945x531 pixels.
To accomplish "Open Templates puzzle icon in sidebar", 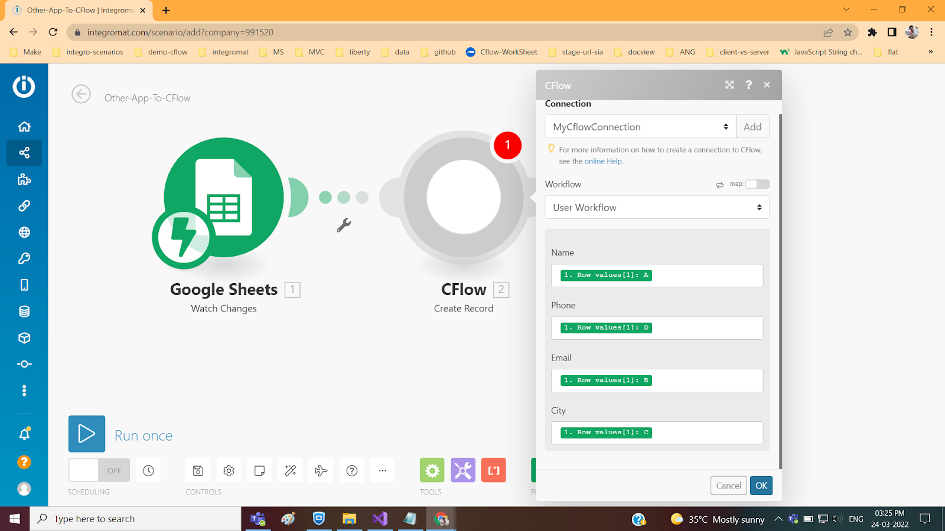I will (24, 179).
